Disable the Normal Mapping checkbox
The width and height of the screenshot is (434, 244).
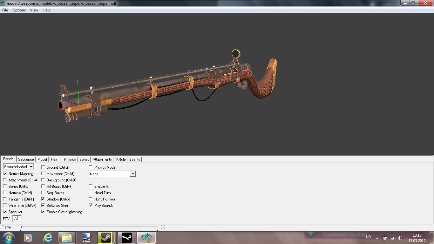(x=5, y=174)
